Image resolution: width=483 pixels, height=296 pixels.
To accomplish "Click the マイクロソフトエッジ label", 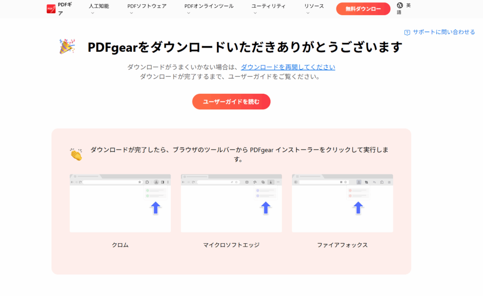I will coord(231,245).
